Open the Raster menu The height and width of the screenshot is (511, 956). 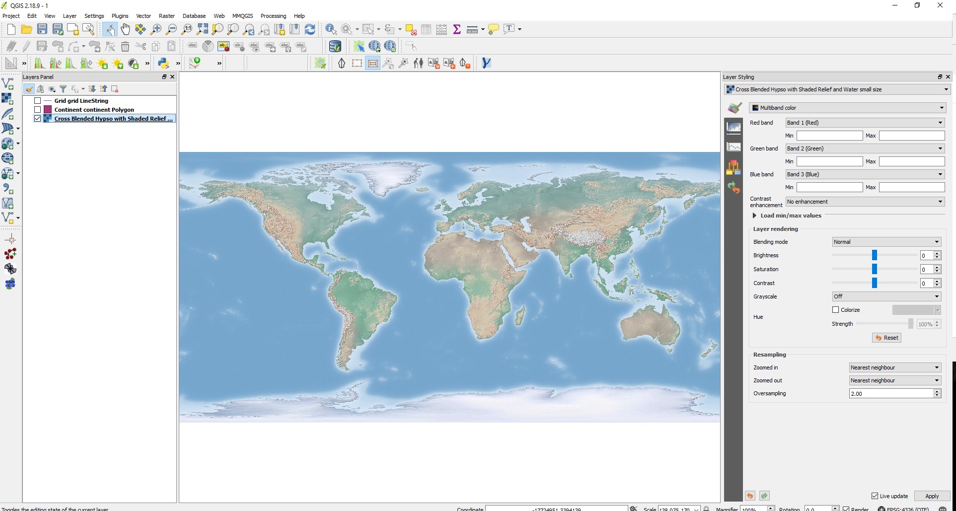[x=167, y=16]
